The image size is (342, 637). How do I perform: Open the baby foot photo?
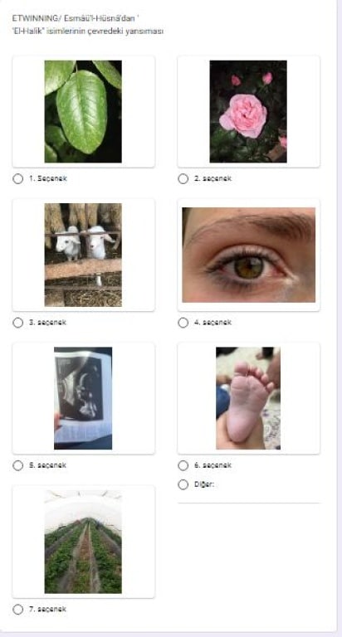pyautogui.click(x=248, y=398)
